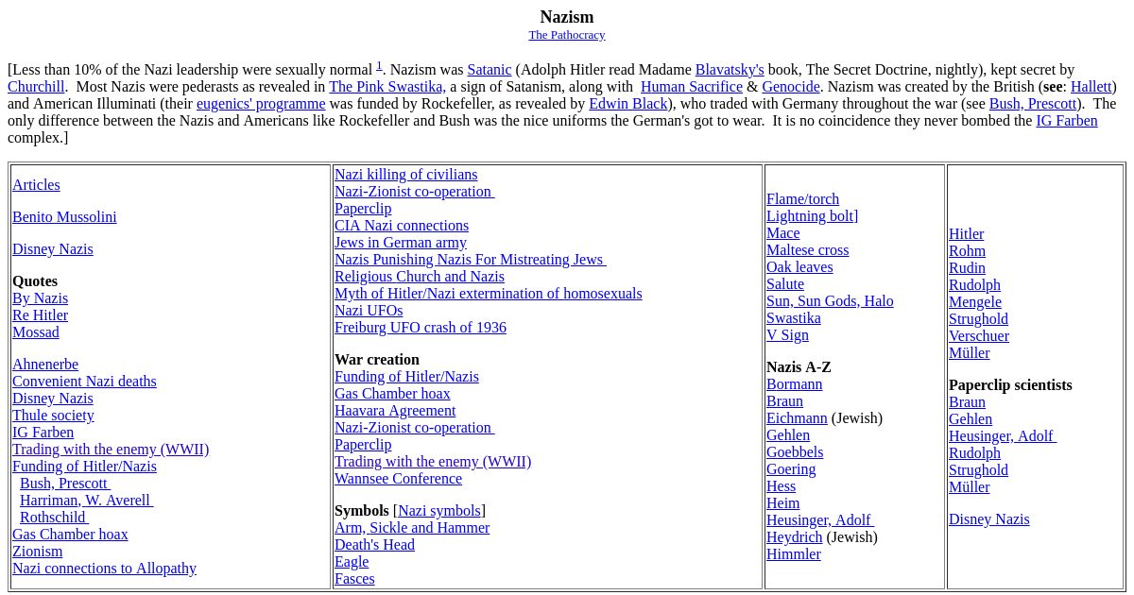Click the Goering link
This screenshot has width=1134, height=595.
tap(791, 469)
